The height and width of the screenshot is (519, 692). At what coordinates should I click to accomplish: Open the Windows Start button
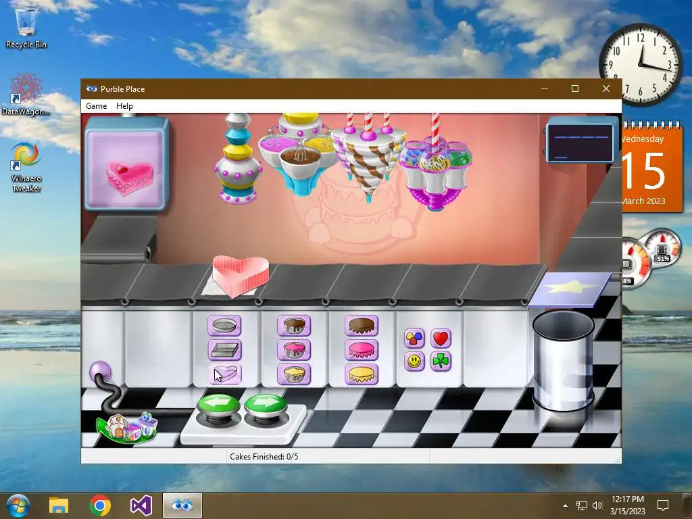point(17,505)
